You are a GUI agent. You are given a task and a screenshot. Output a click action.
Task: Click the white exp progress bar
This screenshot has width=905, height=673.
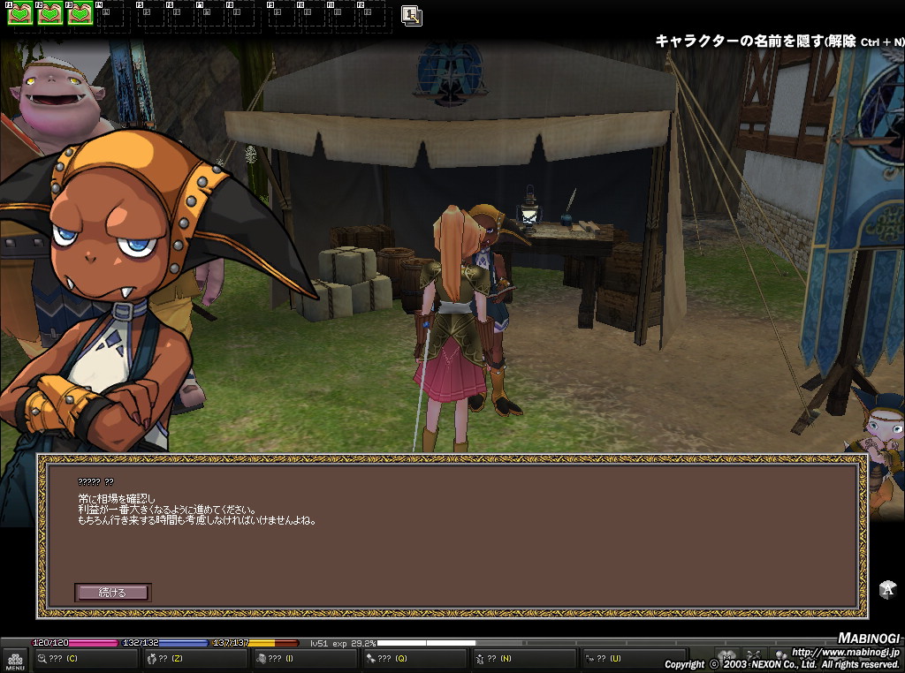pos(426,643)
